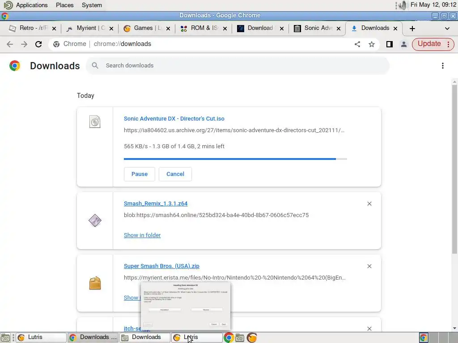Launch Chrome from the bottom panel icon

click(229, 338)
